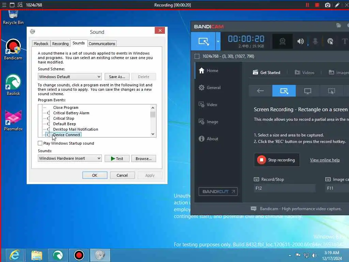
Task: Enable Play Windows Startup sound checkbox
Action: (40, 143)
